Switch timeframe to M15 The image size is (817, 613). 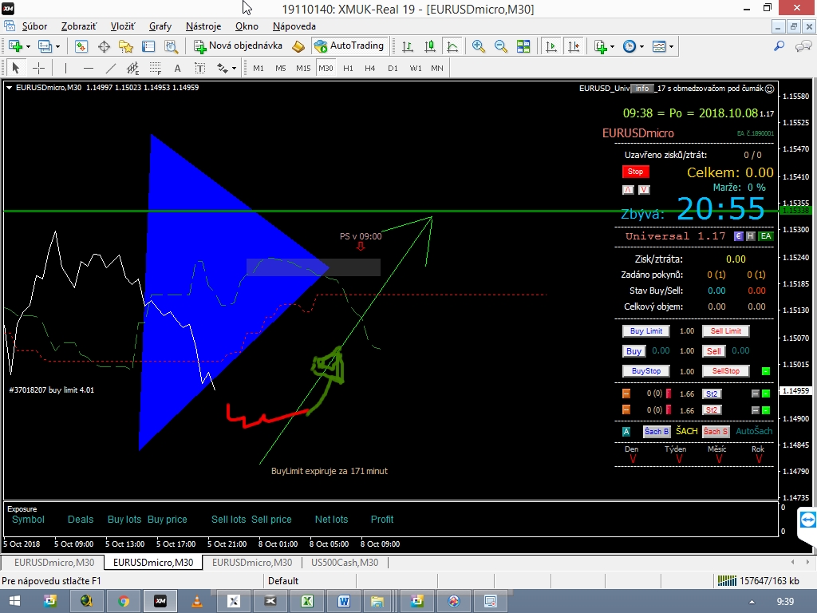coord(303,68)
